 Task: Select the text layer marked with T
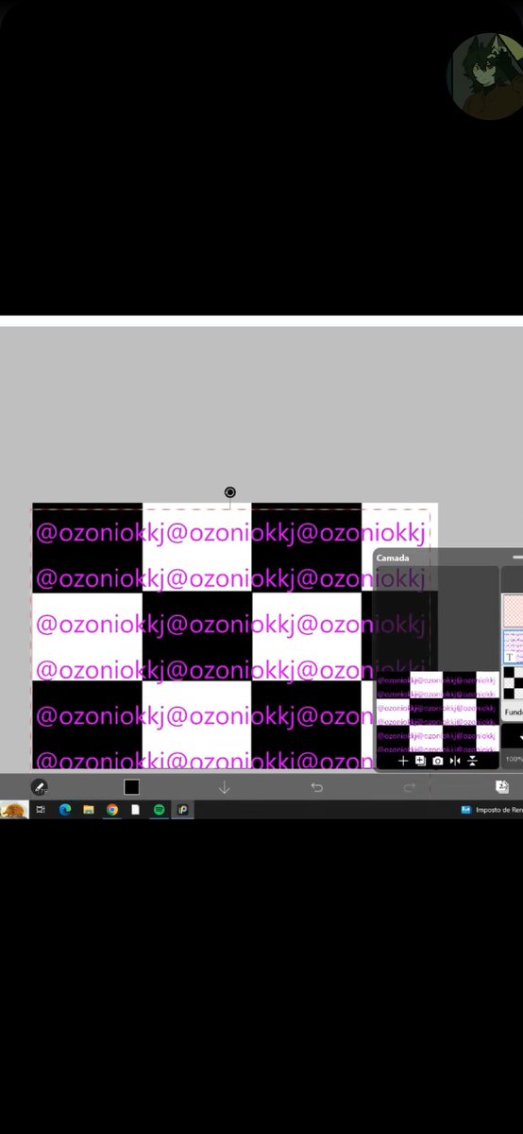click(x=513, y=646)
